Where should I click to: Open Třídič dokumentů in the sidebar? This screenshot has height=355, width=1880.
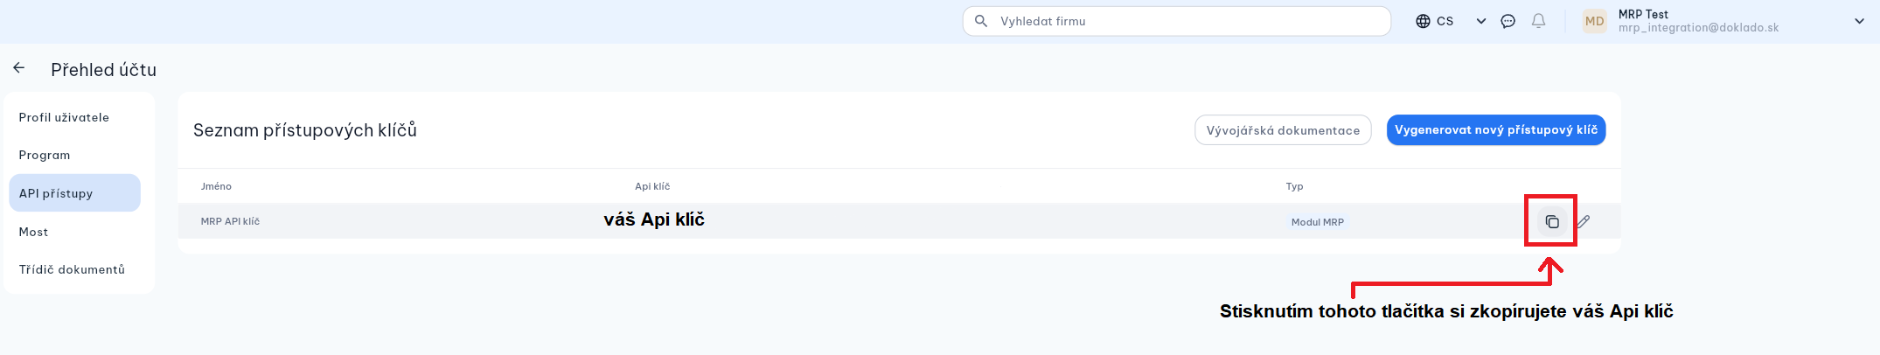72,269
